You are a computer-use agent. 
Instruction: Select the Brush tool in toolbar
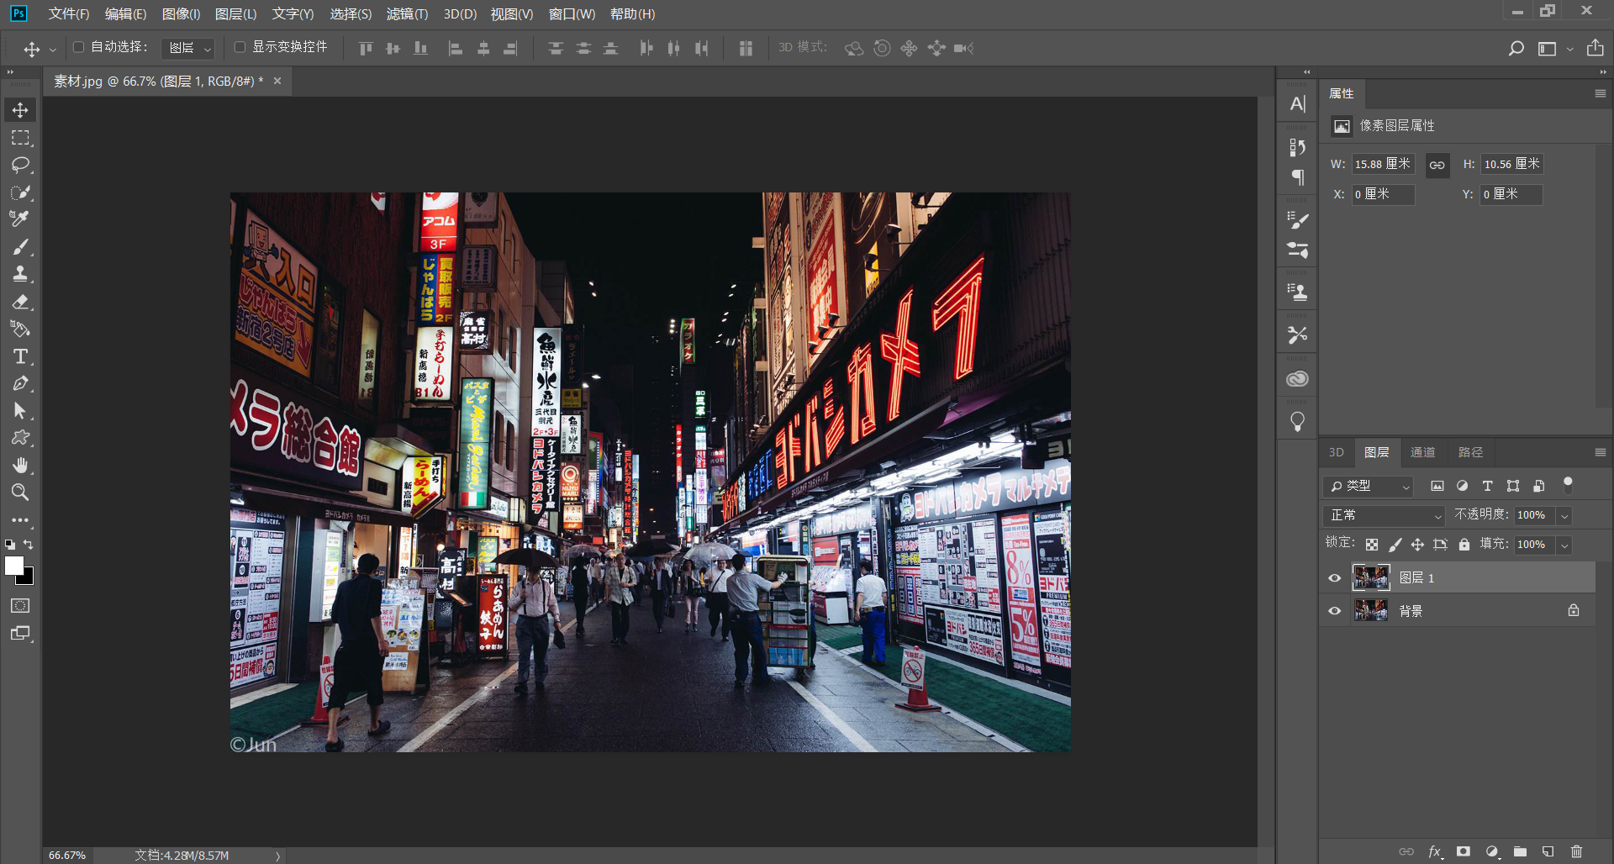point(20,247)
